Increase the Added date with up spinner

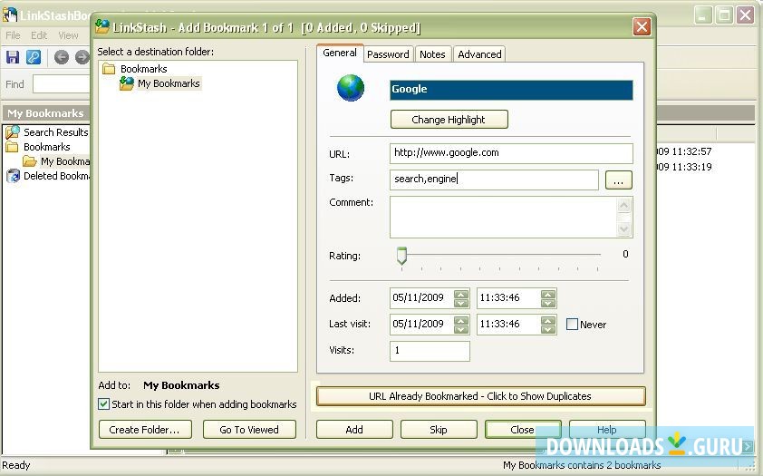[461, 294]
